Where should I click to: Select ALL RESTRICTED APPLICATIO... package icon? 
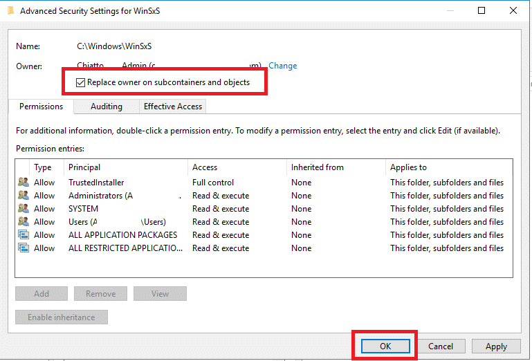tap(24, 248)
